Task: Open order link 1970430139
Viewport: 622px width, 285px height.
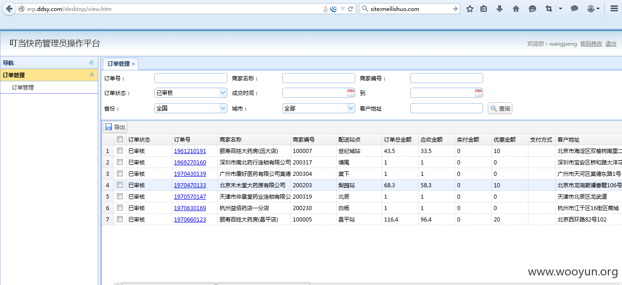Action: click(190, 174)
